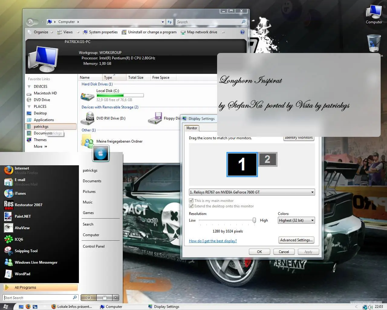
Task: Open WordPad from Start menu
Action: 39,274
